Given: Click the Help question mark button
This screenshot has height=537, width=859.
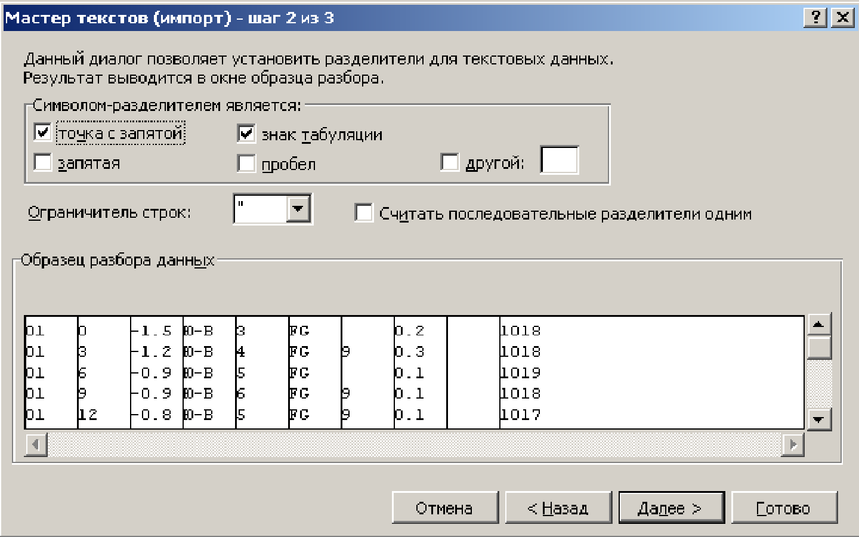Looking at the screenshot, I should [x=815, y=17].
